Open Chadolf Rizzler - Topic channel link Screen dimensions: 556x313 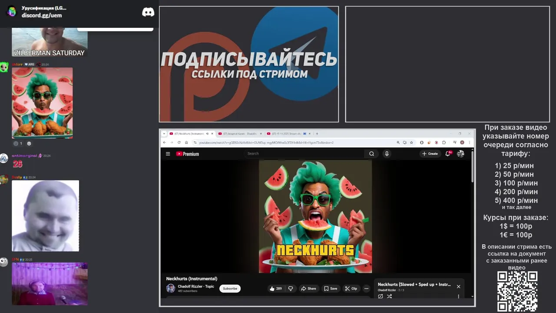click(196, 286)
